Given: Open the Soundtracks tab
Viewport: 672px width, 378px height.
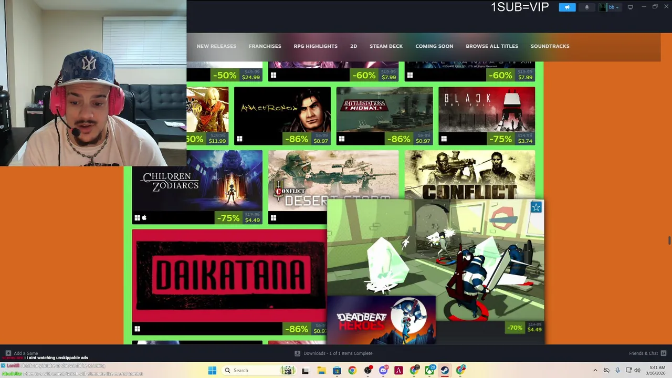Looking at the screenshot, I should click(x=550, y=46).
